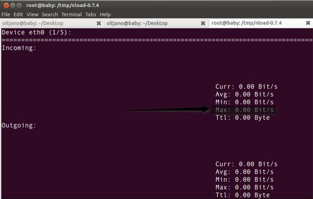Maximize the terminal window
The height and width of the screenshot is (199, 313).
[19, 6]
